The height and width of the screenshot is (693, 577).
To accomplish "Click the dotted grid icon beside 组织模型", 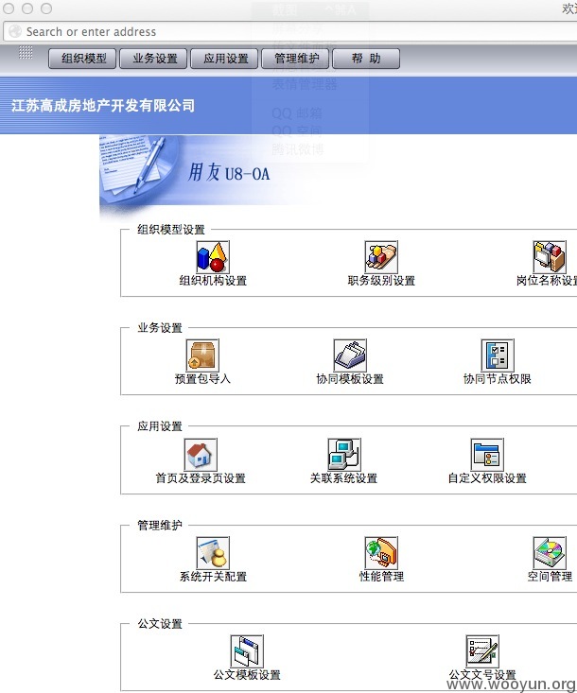I will (x=26, y=52).
